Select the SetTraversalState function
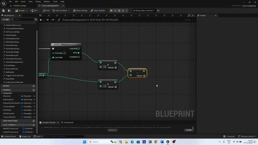The image size is (258, 145). [x=12, y=32]
